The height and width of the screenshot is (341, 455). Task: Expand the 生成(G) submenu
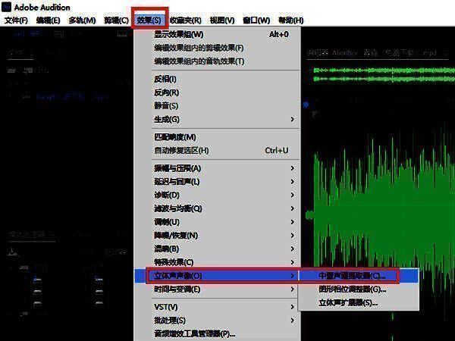[167, 120]
